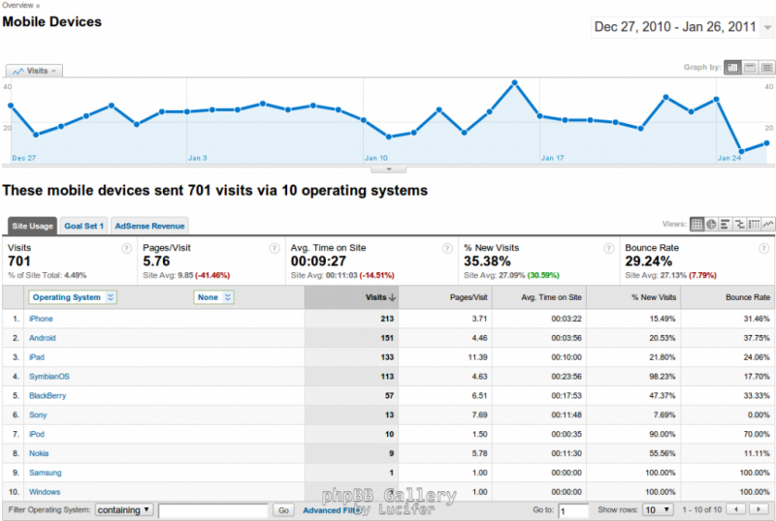Collapse the graph using the bottom handle
This screenshot has width=776, height=521.
click(389, 169)
